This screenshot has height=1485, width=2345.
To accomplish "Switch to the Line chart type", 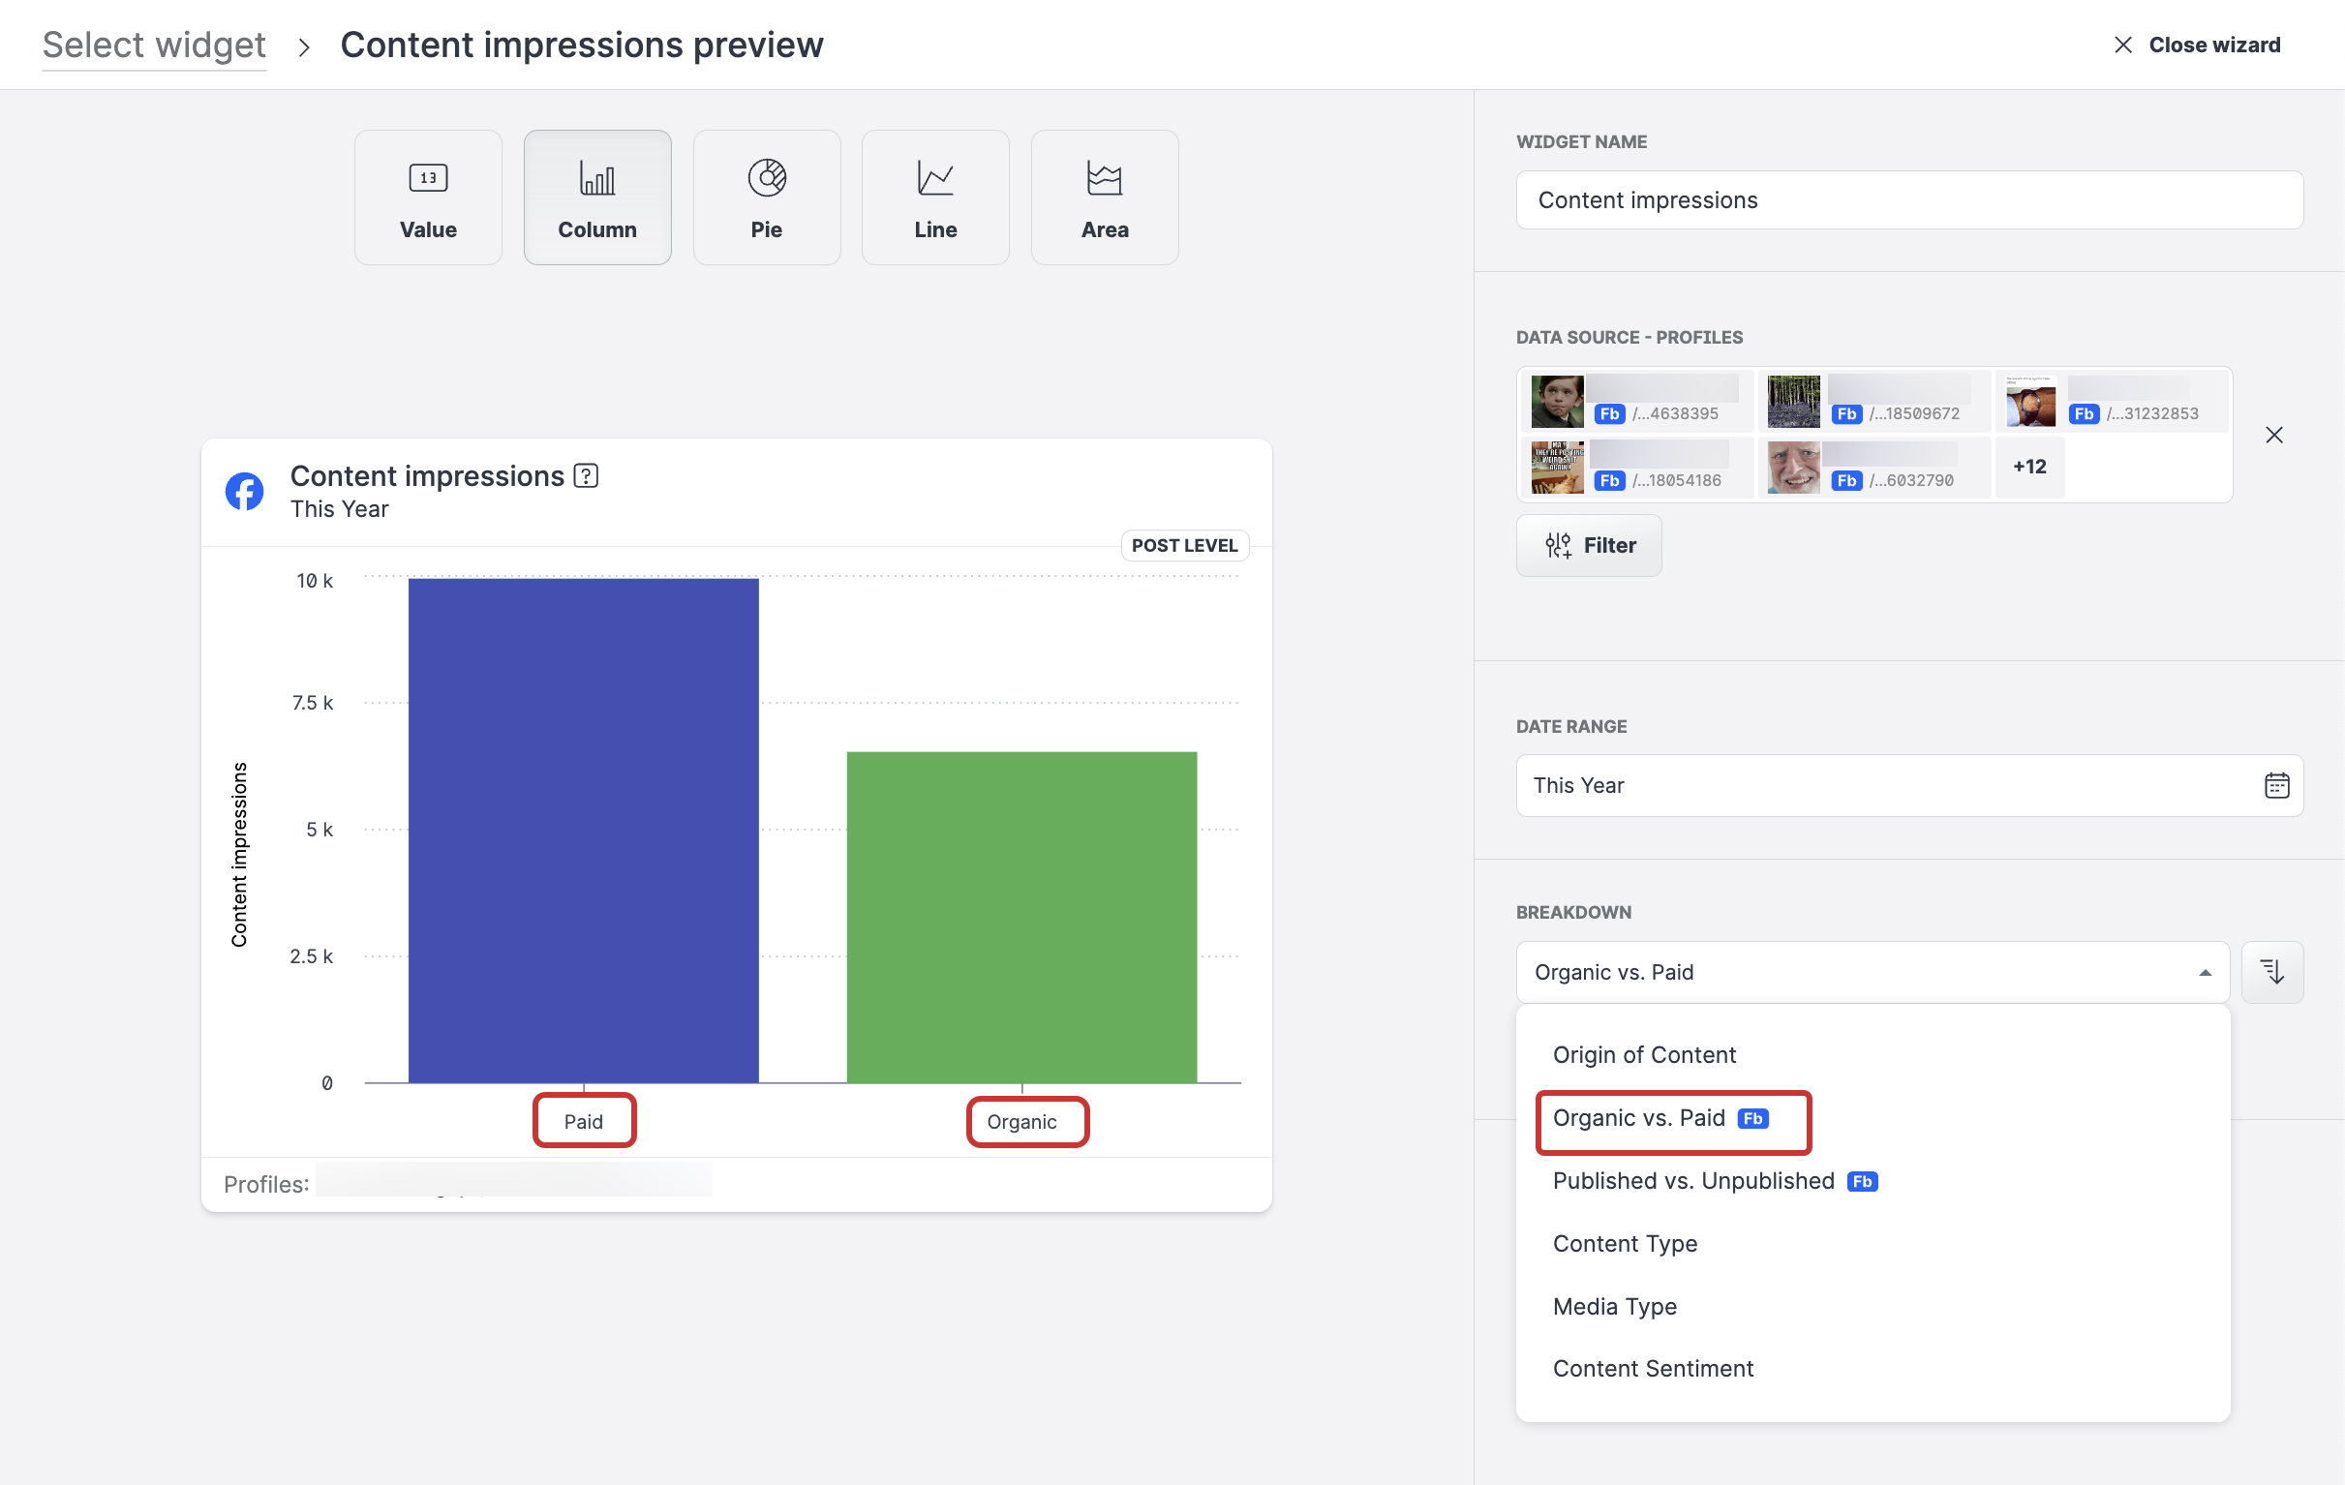I will (934, 197).
